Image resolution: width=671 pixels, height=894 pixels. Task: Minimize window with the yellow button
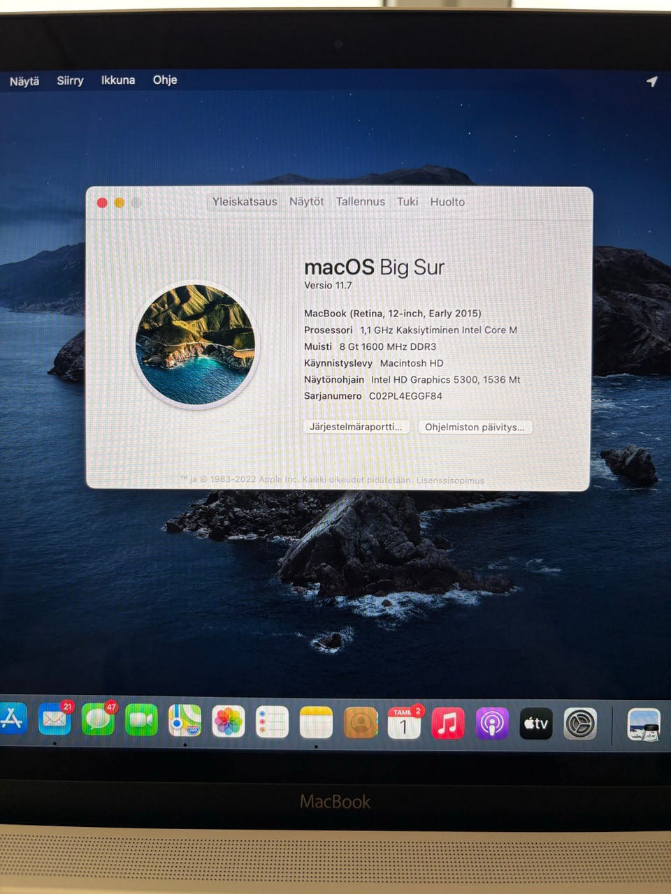[x=120, y=203]
